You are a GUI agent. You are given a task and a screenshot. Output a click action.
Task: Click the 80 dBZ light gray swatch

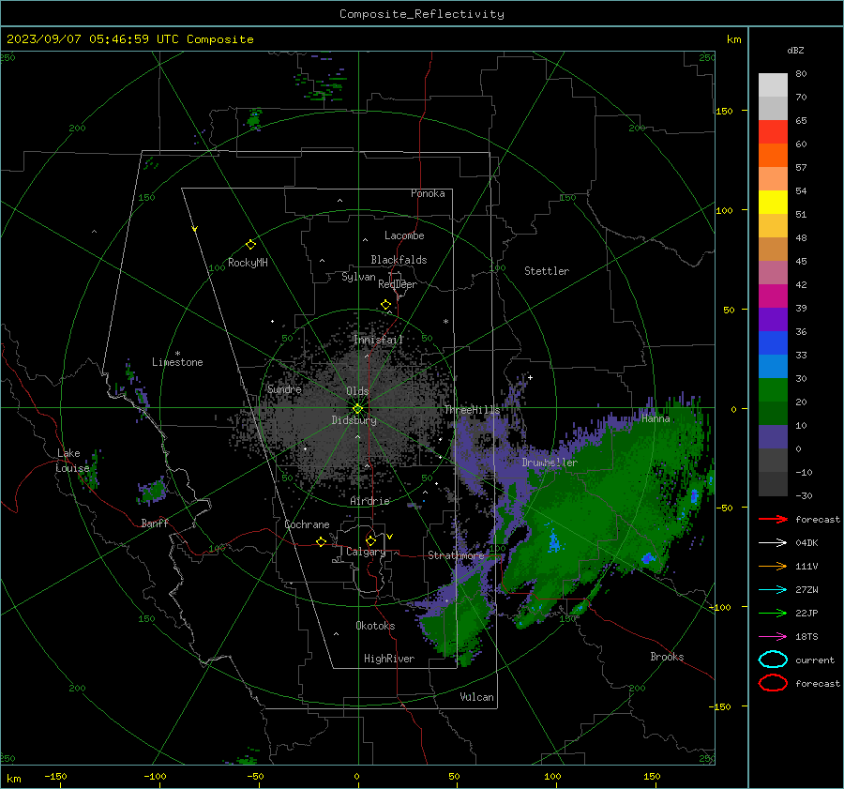point(773,85)
